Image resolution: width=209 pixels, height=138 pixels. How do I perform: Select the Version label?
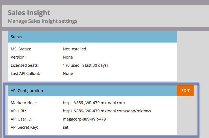(18, 57)
